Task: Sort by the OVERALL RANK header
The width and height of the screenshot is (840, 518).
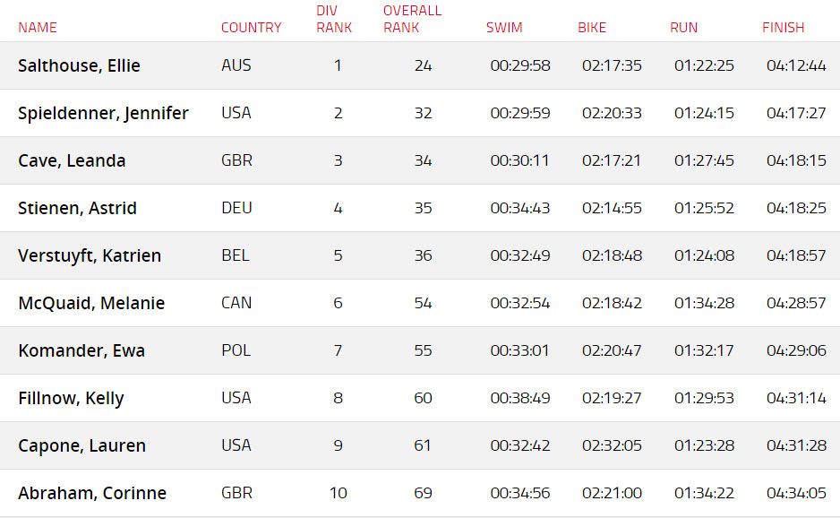Action: point(412,19)
